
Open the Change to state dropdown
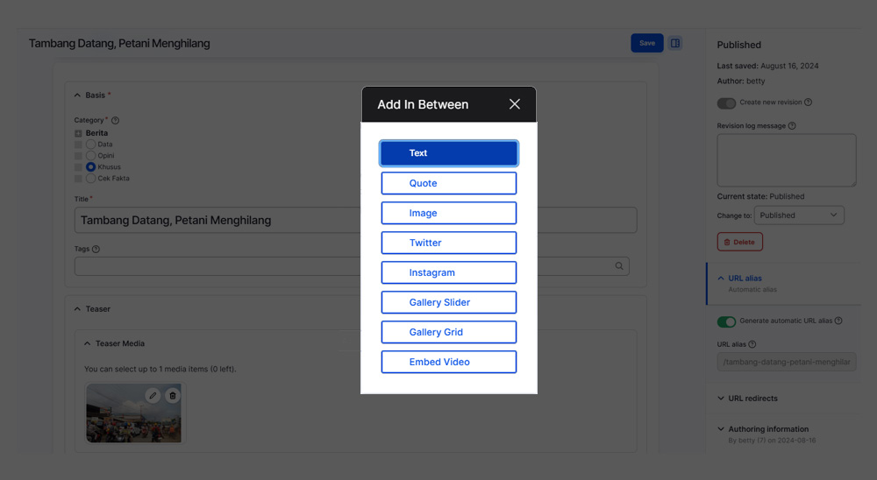pos(798,215)
